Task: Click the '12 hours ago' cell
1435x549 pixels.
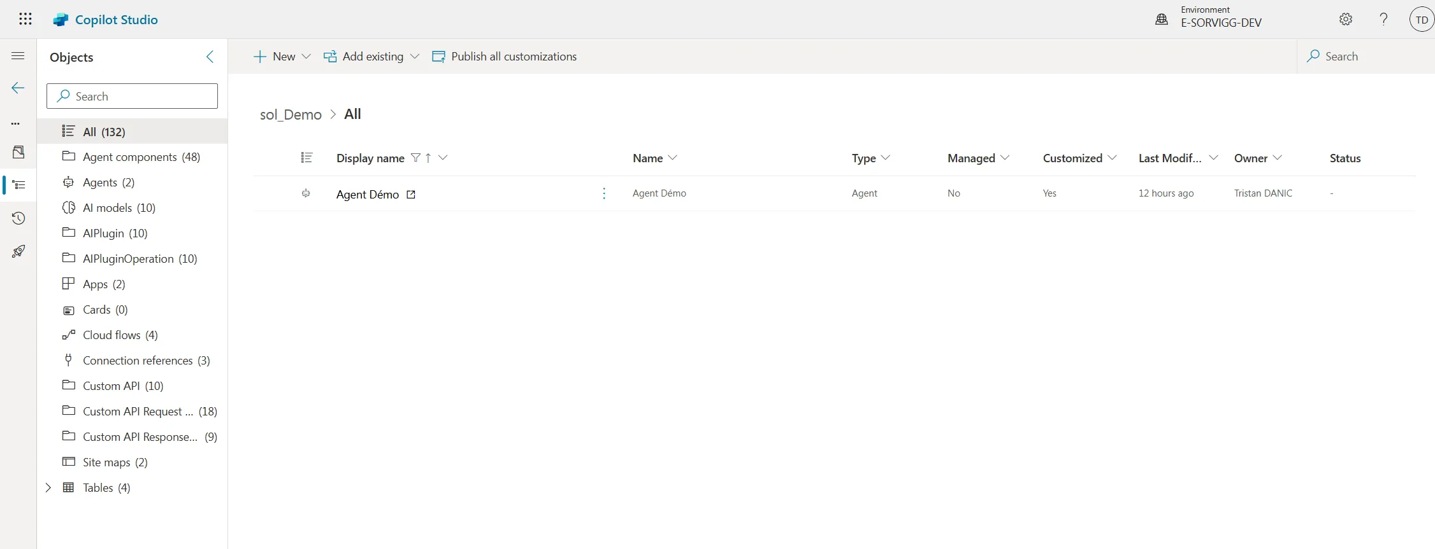Action: click(x=1166, y=193)
